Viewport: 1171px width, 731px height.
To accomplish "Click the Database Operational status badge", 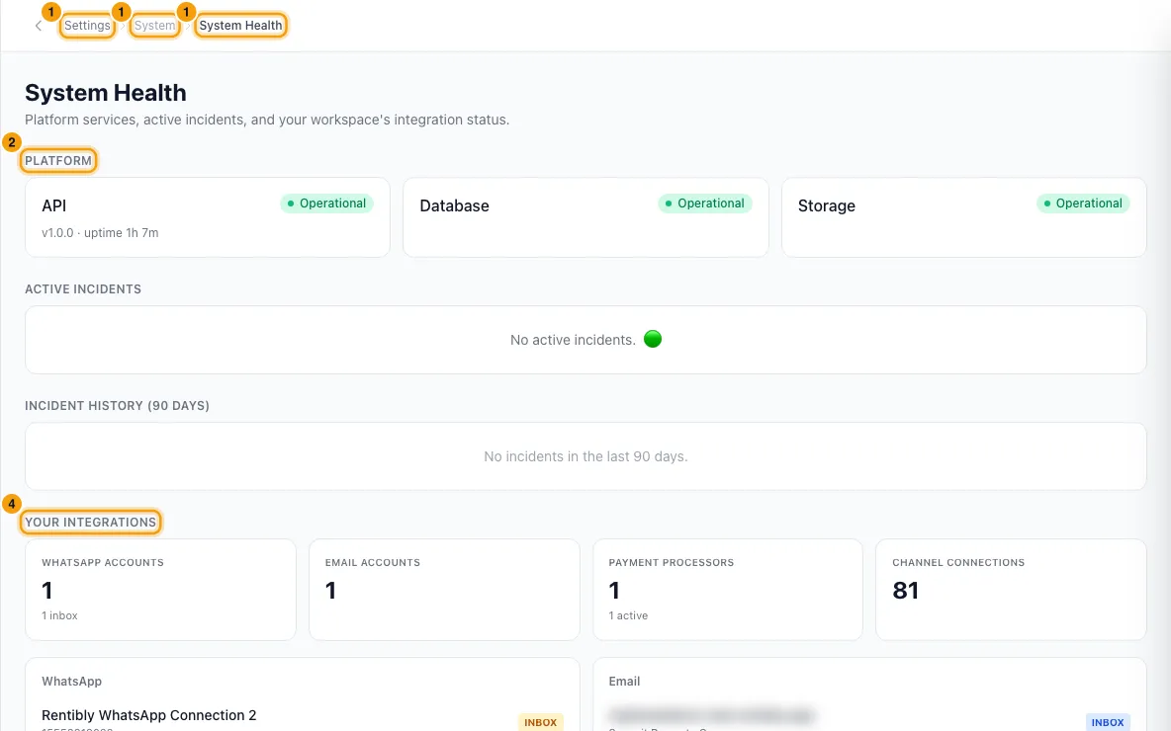I will click(704, 203).
